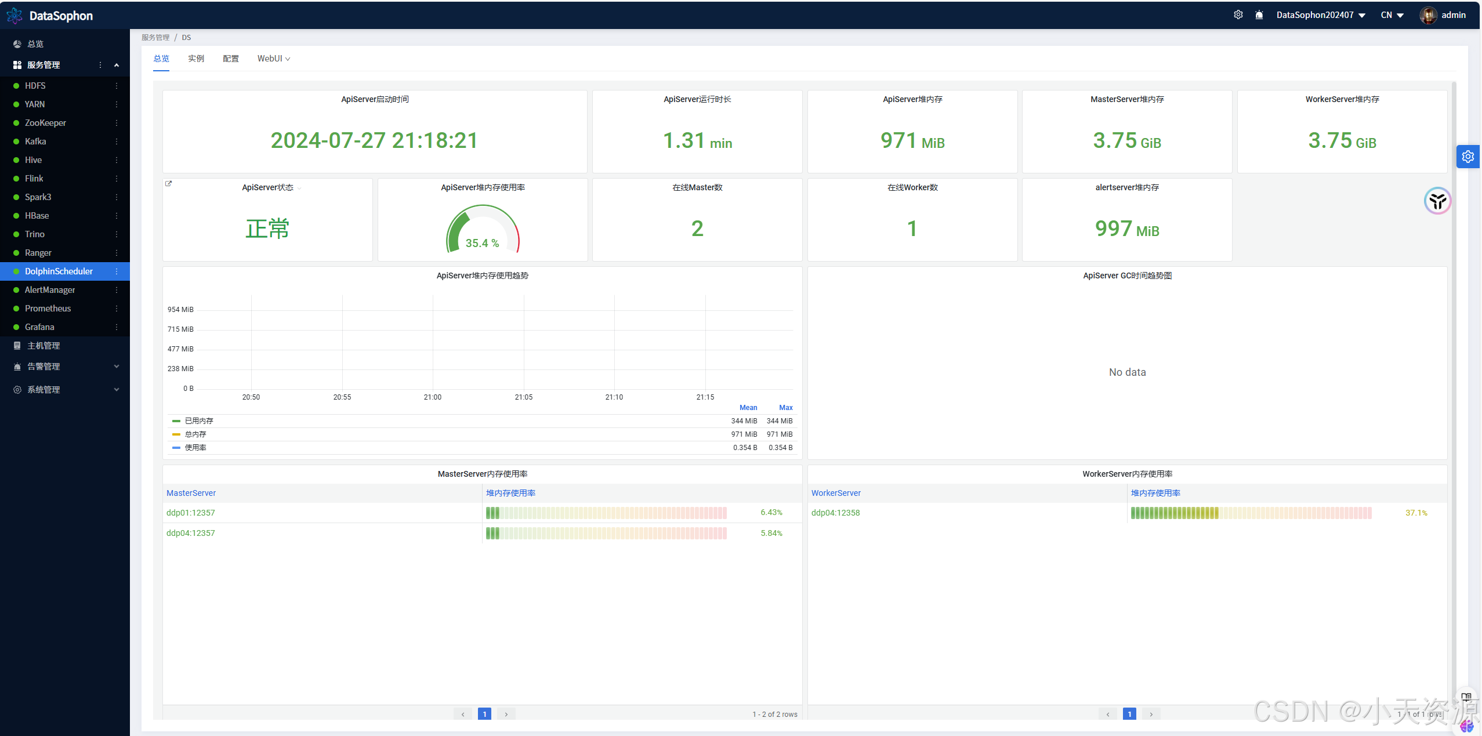Open Kafka service options menu dots

tap(117, 142)
